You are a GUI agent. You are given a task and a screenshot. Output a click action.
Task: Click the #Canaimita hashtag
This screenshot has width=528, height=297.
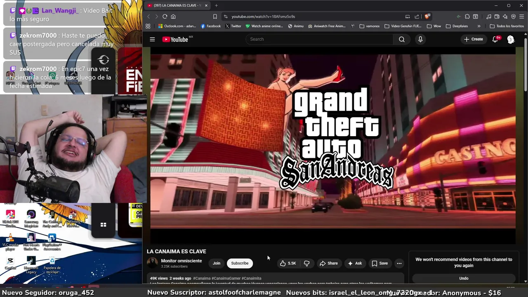[x=251, y=278]
